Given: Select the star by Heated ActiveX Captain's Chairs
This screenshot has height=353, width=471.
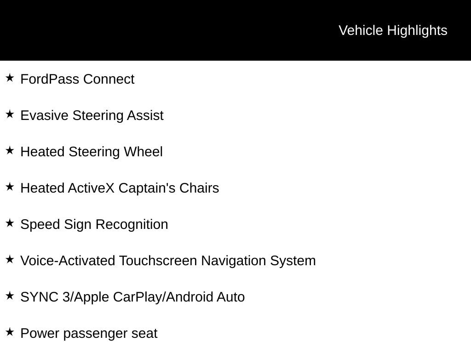Looking at the screenshot, I should tap(10, 187).
